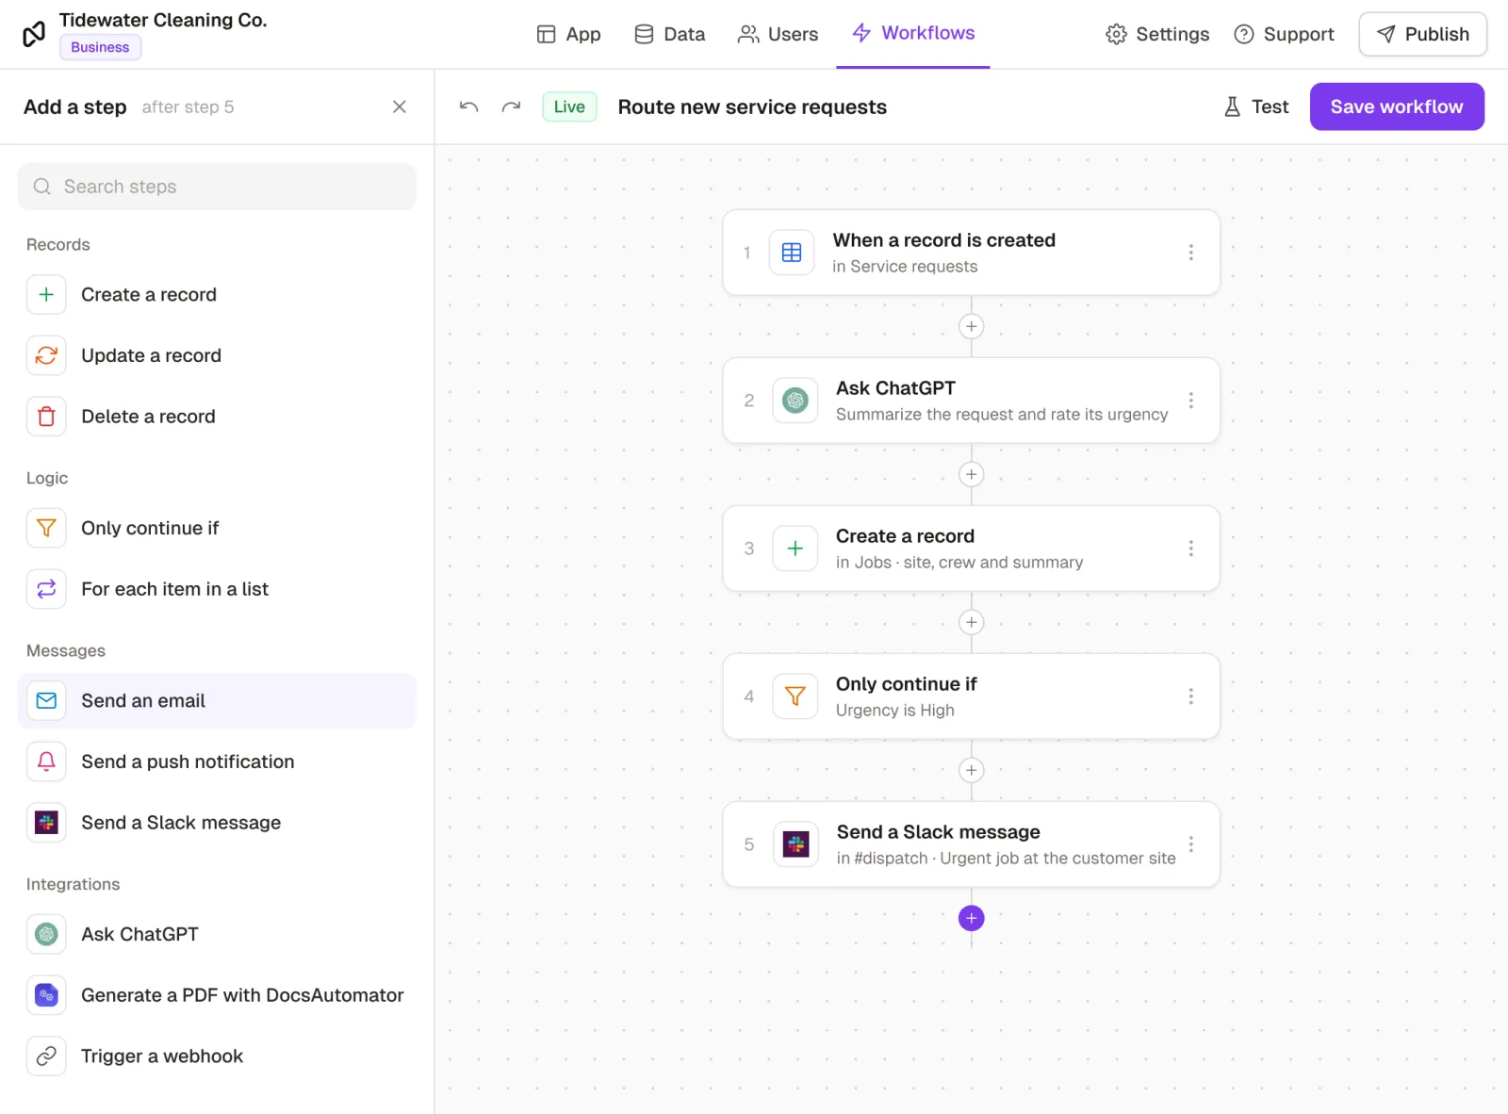Open options menu for step 4 Only continue if
Viewport: 1508px width, 1114px height.
coord(1191,696)
